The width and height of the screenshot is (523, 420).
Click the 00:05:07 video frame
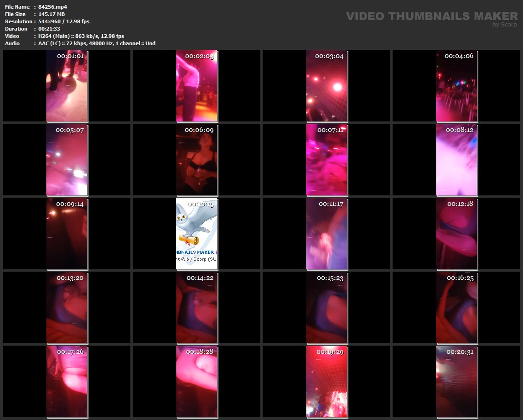[x=67, y=160]
